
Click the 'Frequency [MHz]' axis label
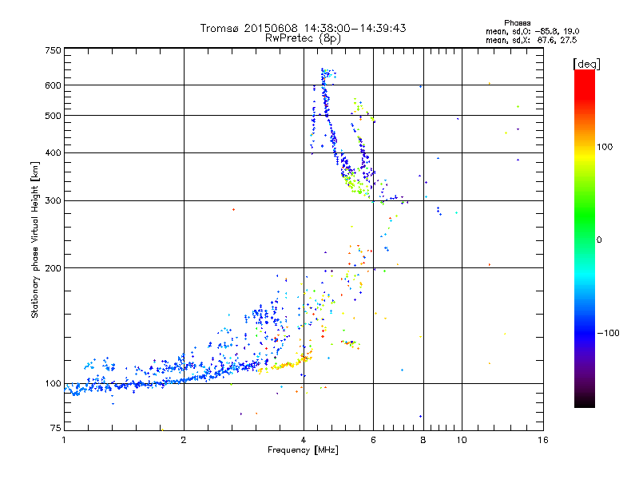(x=303, y=450)
